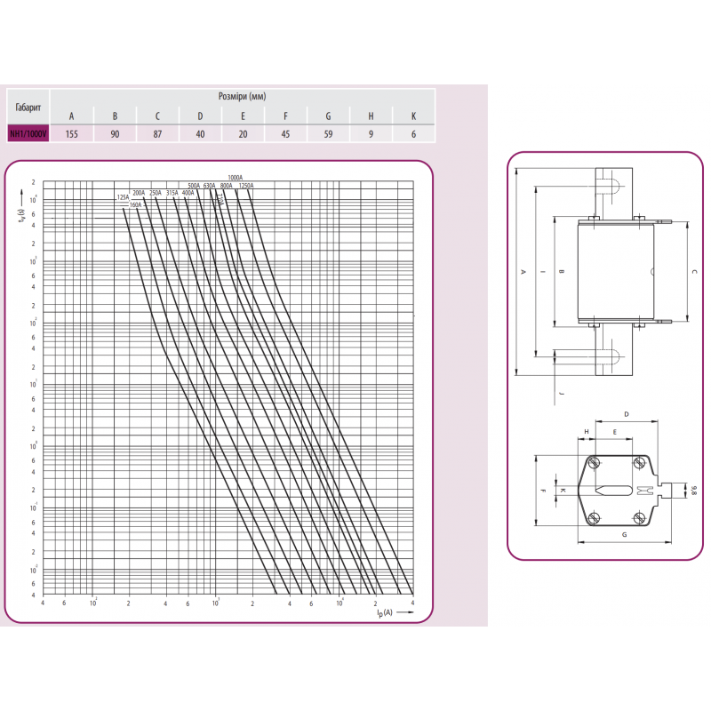The width and height of the screenshot is (711, 711).
Task: Click the 500A curve label
Action: pyautogui.click(x=194, y=186)
